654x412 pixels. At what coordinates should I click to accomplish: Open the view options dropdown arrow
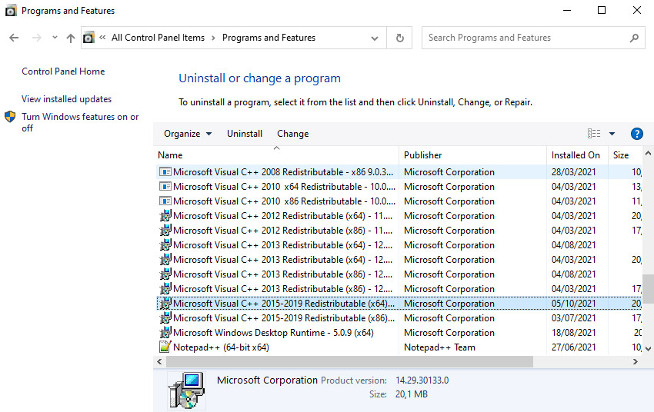pyautogui.click(x=612, y=134)
